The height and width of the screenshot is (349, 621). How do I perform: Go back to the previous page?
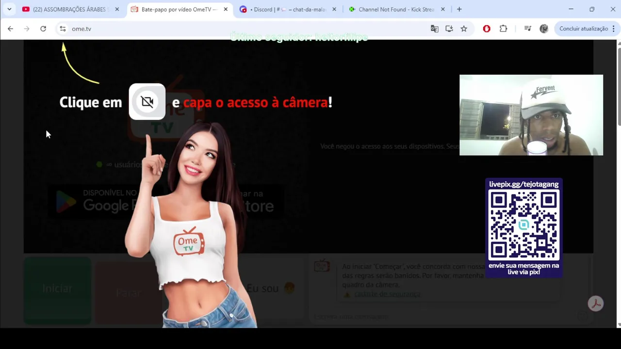(x=10, y=29)
